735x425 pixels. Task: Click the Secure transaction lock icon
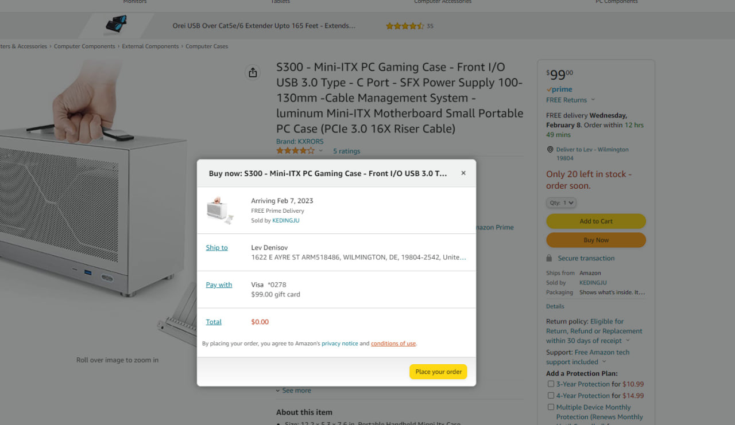[x=550, y=258]
